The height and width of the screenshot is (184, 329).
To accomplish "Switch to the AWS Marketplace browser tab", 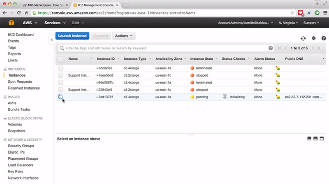I will [44, 5].
